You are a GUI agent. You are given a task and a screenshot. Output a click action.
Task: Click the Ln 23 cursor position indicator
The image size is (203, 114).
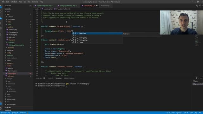(170, 113)
